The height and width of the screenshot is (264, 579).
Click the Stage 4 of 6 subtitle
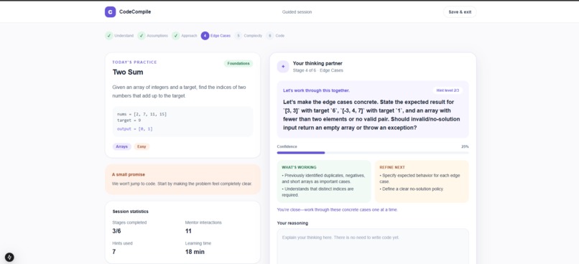pyautogui.click(x=318, y=70)
